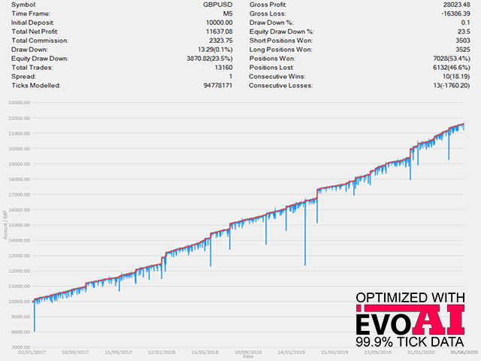
Task: Click the Total Trades value 13160
Action: click(x=224, y=67)
